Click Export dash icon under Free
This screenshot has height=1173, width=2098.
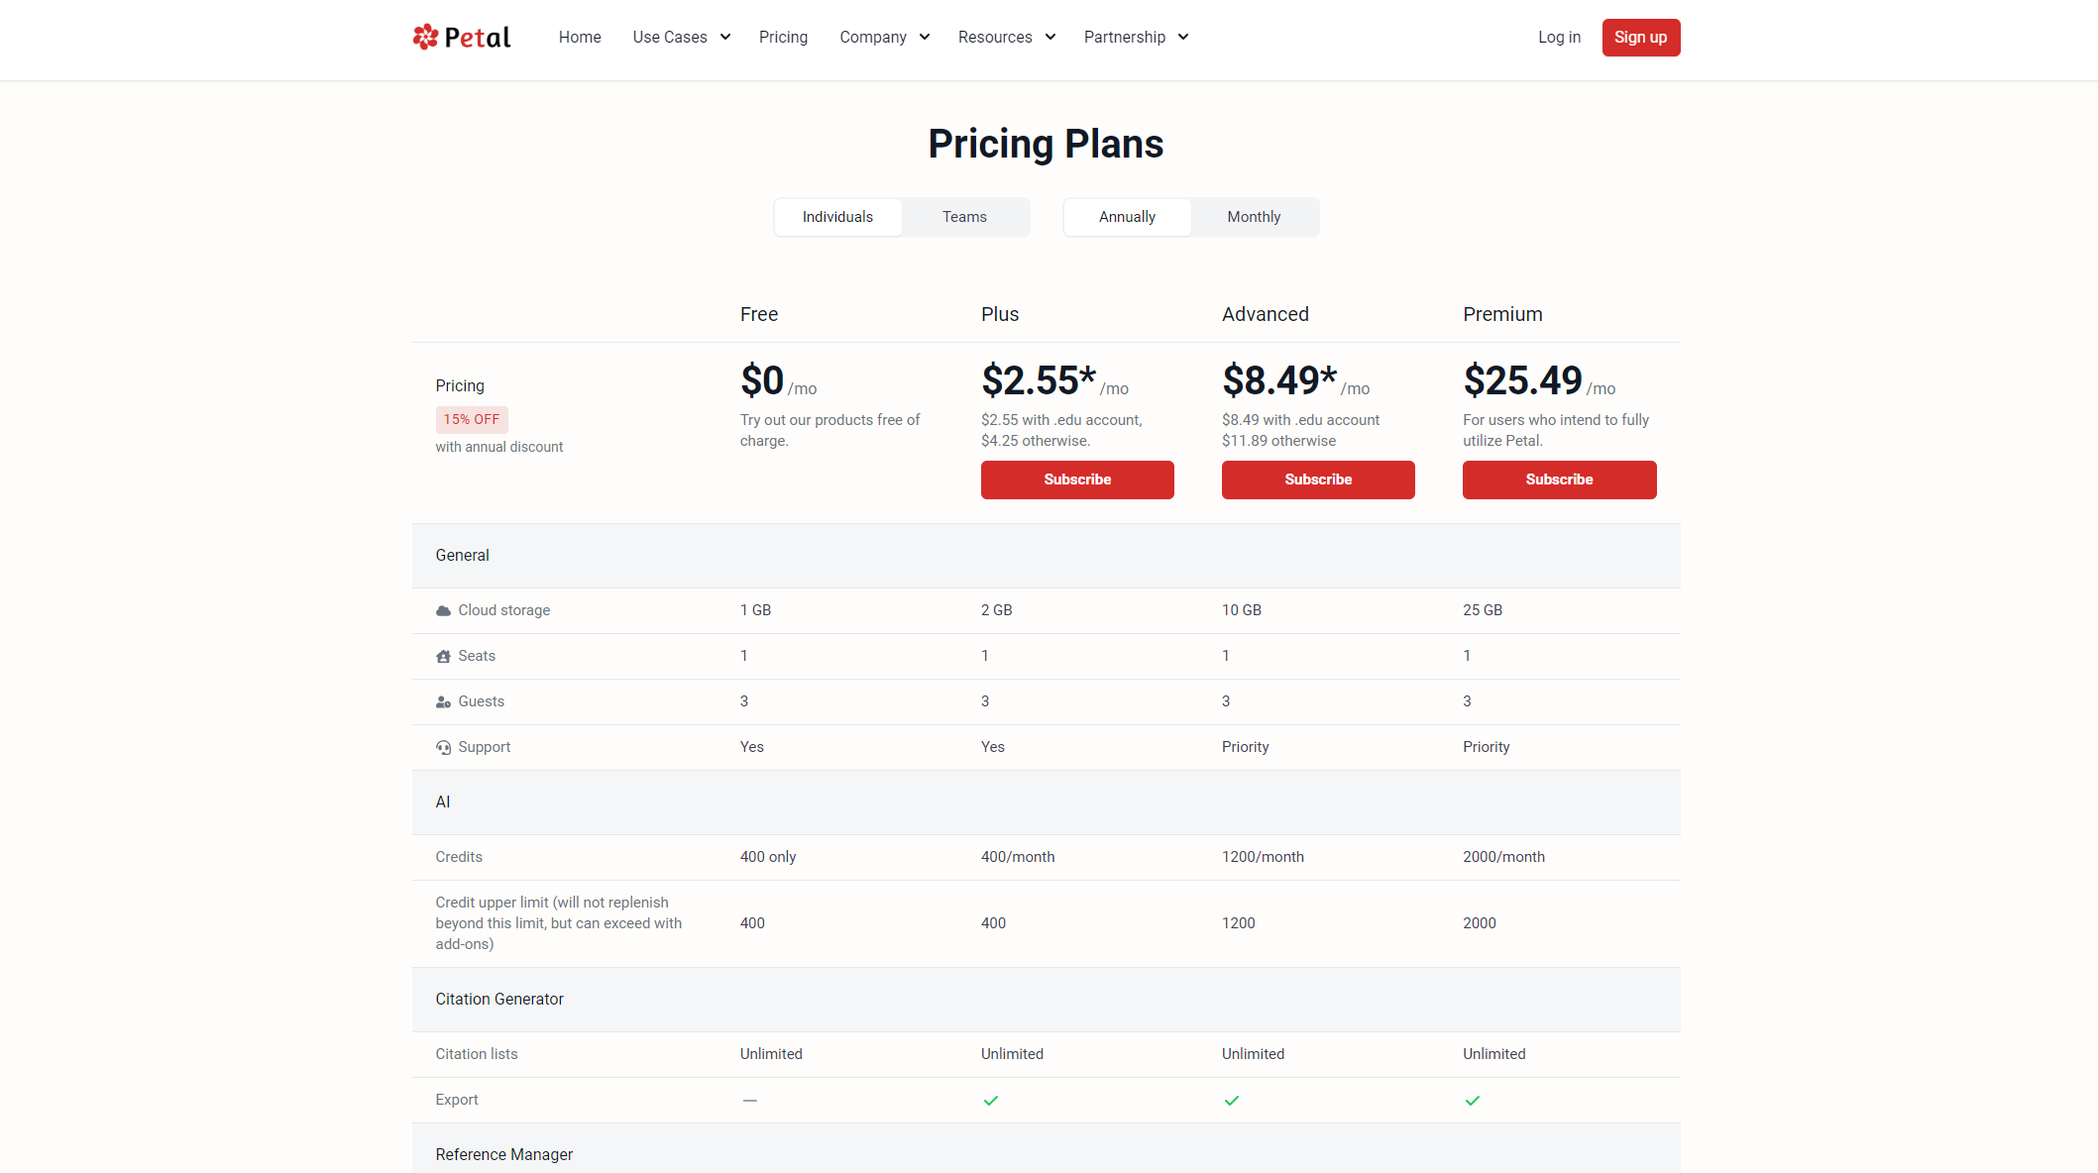click(749, 1101)
